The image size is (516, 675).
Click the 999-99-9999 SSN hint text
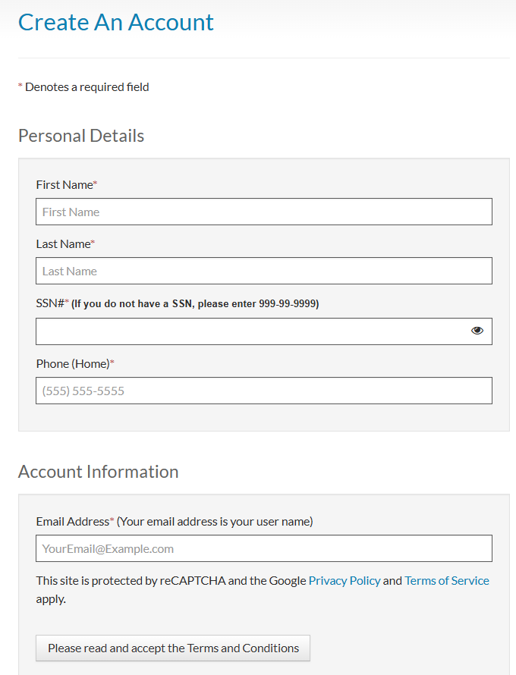coord(288,304)
